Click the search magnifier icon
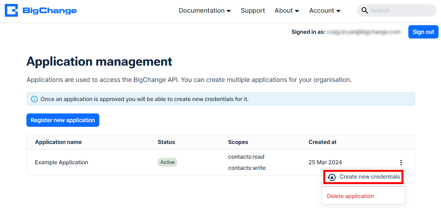The height and width of the screenshot is (208, 441). tap(365, 11)
